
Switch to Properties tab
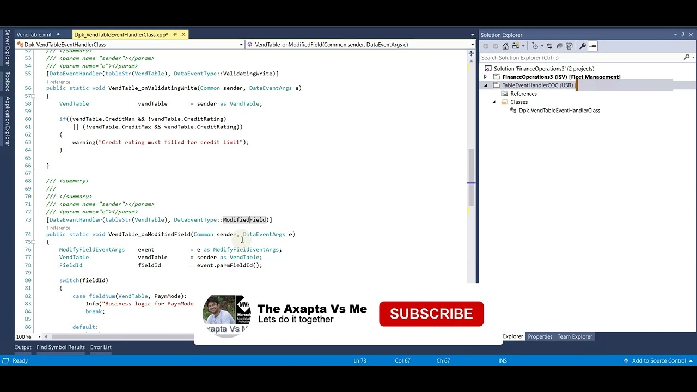coord(540,336)
